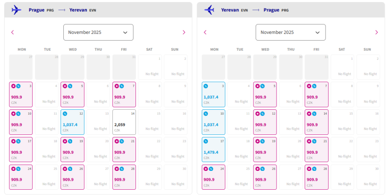Image resolution: width=386 pixels, height=196 pixels.
Task: Go to previous month in Prague–Yerevan calendar
Action: tap(13, 32)
